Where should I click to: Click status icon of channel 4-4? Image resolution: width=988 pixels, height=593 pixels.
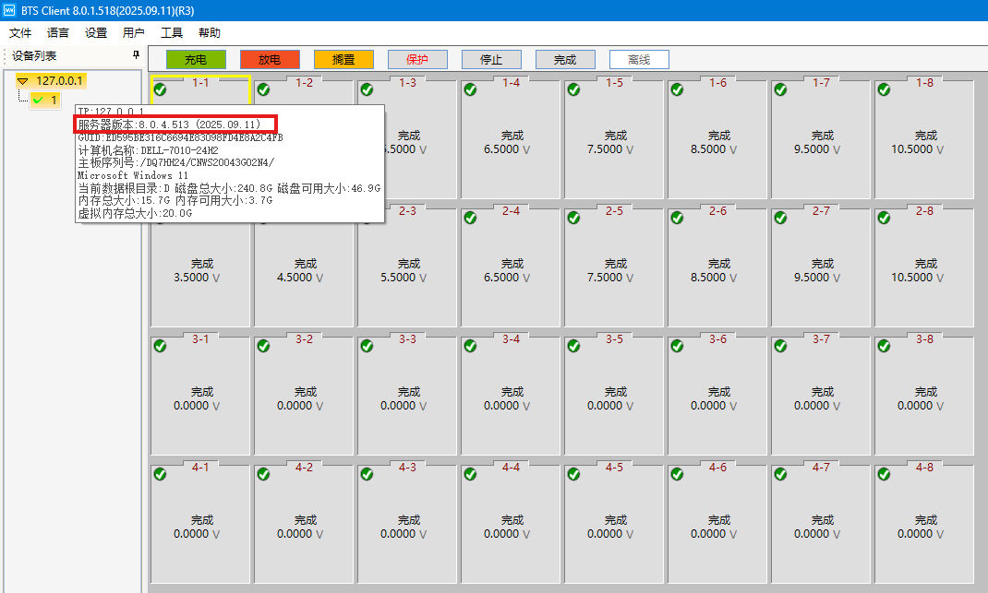(x=470, y=474)
